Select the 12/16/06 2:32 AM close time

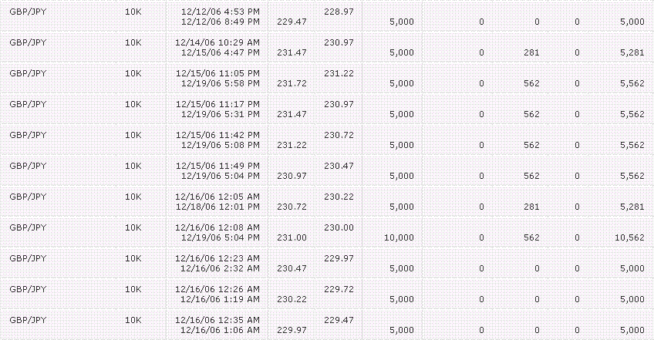[x=220, y=268]
